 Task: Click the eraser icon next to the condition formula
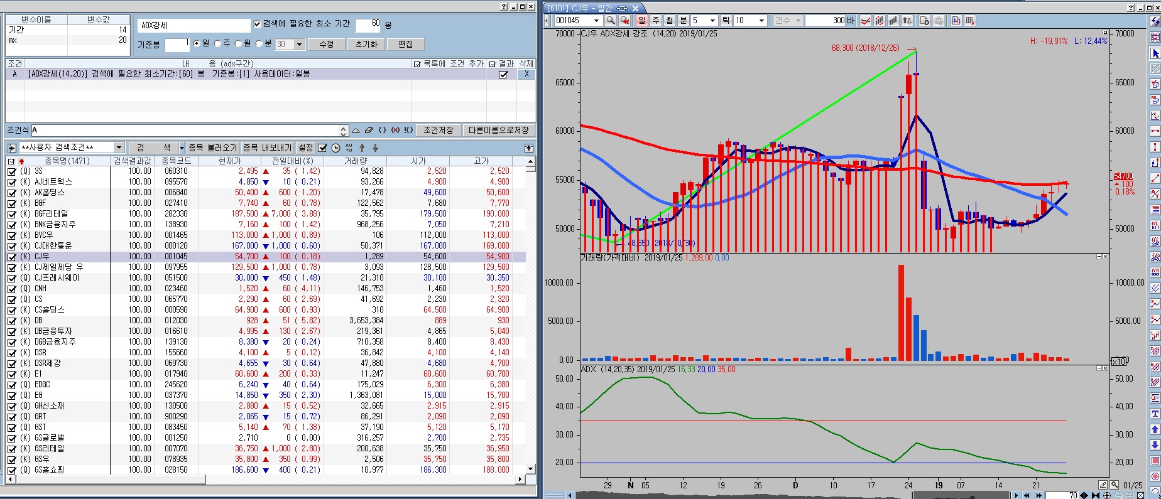369,131
